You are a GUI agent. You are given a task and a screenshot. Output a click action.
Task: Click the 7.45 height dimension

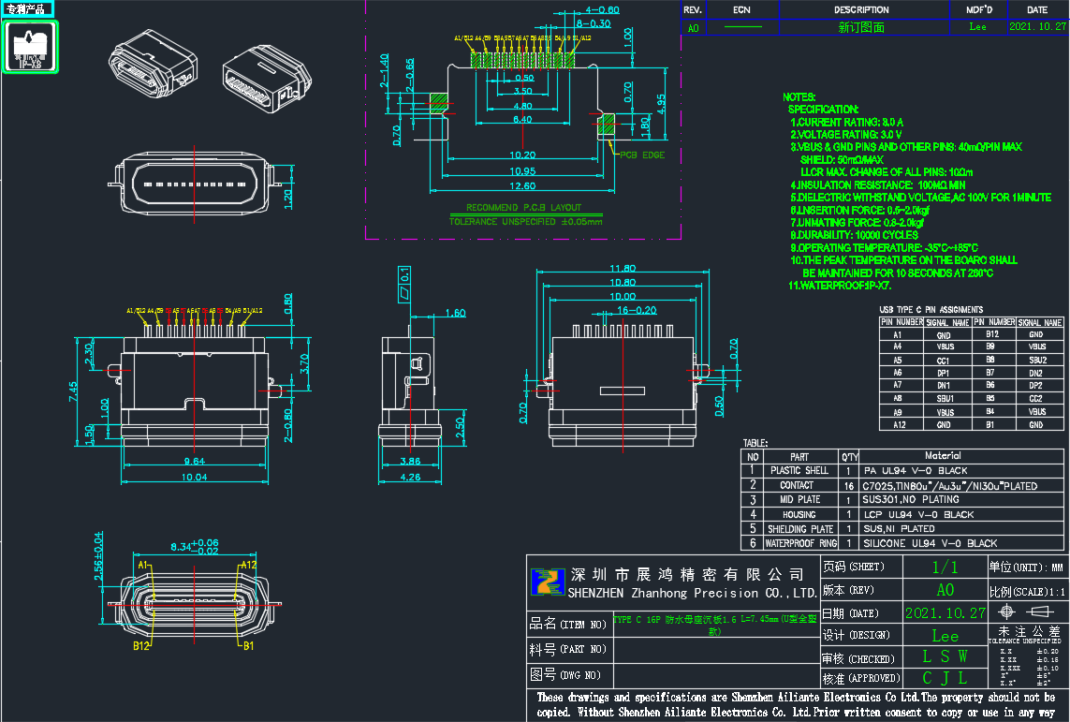pyautogui.click(x=73, y=391)
